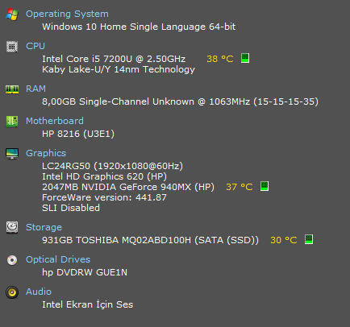Image resolution: width=350 pixels, height=327 pixels.
Task: Open the RAM section heading
Action: (35, 89)
